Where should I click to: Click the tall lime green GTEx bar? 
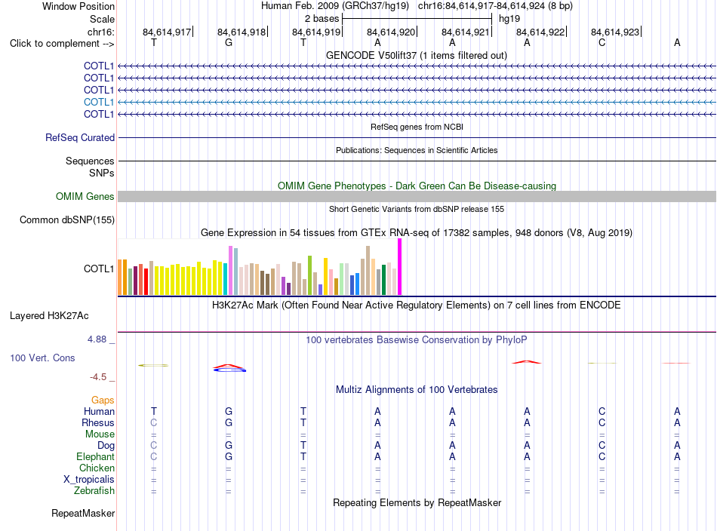coord(310,275)
